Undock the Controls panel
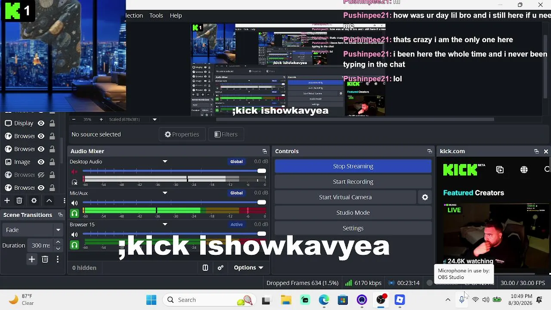This screenshot has width=551, height=310. pos(430,151)
